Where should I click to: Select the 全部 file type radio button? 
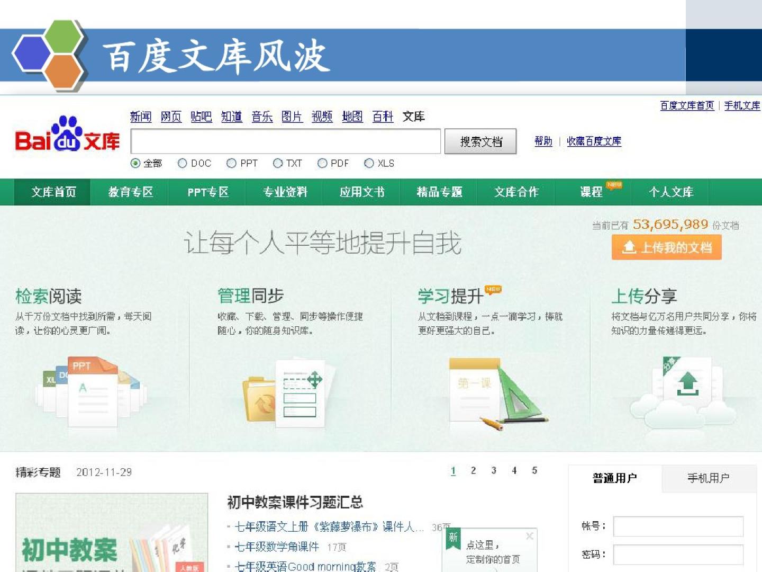click(x=135, y=164)
